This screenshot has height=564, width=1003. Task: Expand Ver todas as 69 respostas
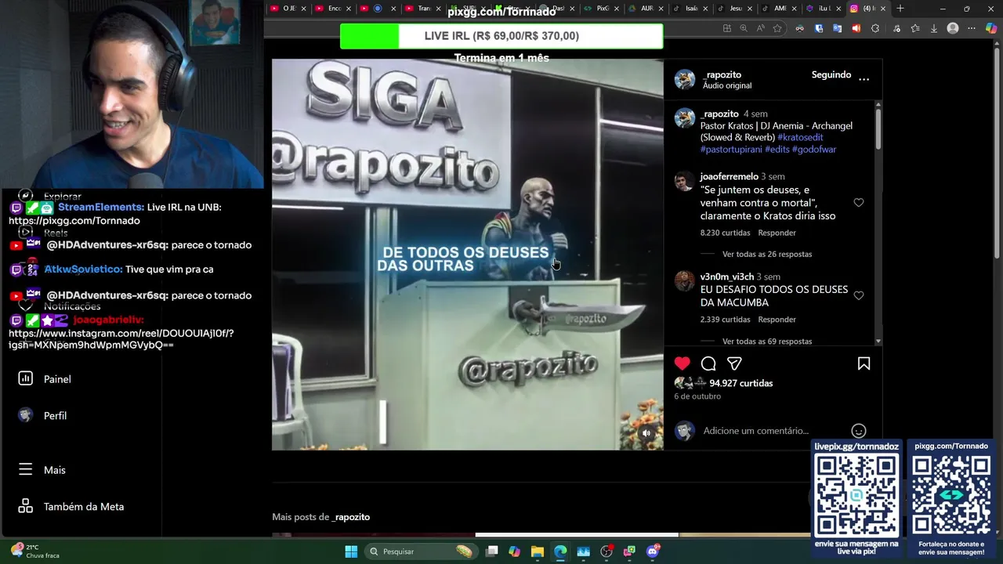[x=767, y=342]
